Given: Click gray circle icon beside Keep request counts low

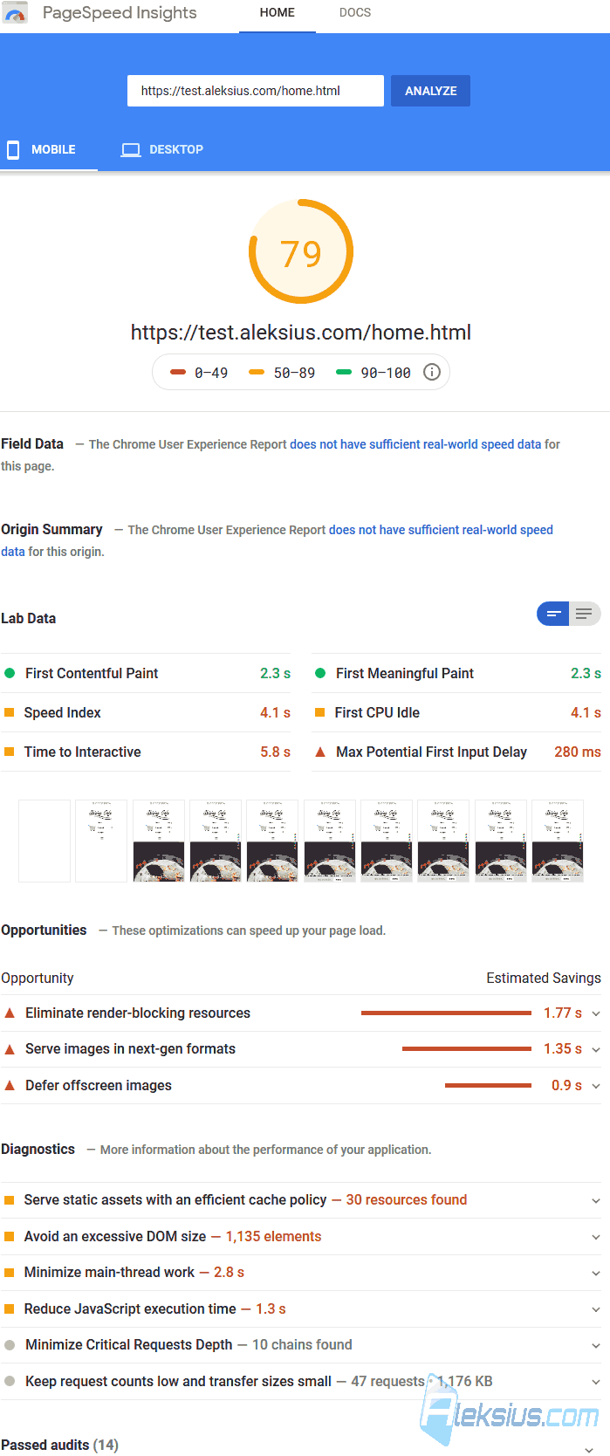Looking at the screenshot, I should (x=10, y=1381).
